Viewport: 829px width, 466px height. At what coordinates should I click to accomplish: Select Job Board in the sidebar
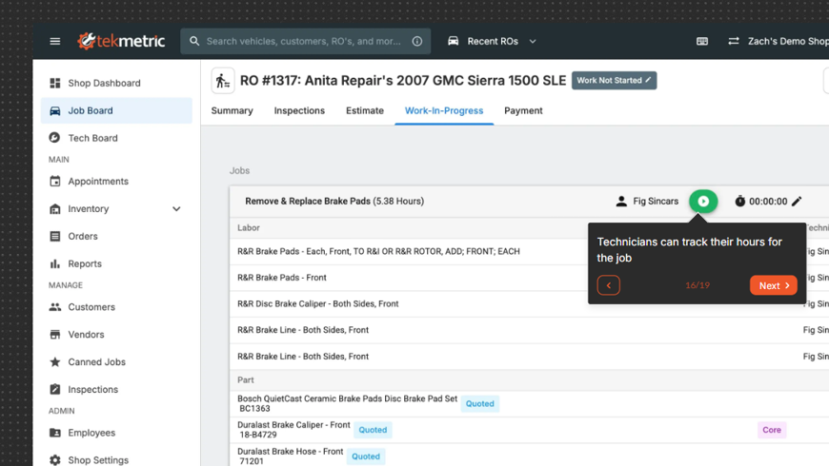tap(116, 110)
